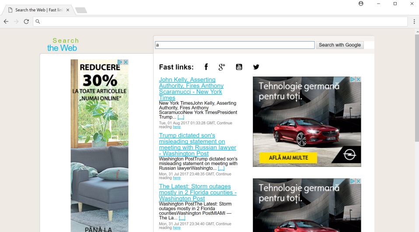Viewport: 419px width, 232px height.
Task: Open AdChoices info on first Opel ad
Action: (353, 79)
